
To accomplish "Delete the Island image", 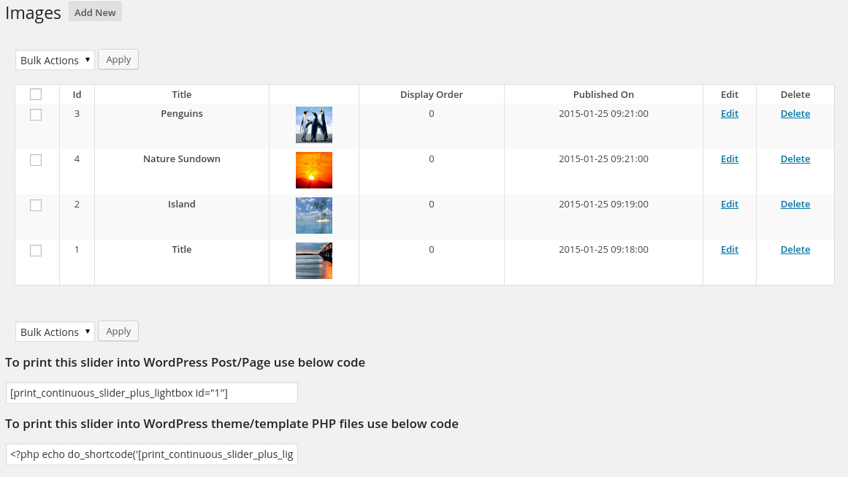I will 795,204.
